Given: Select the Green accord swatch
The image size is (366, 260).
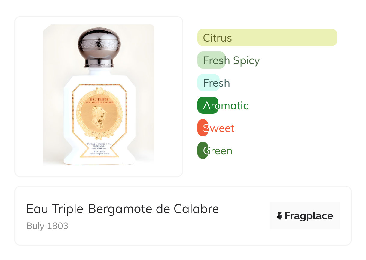Looking at the screenshot, I should point(203,150).
